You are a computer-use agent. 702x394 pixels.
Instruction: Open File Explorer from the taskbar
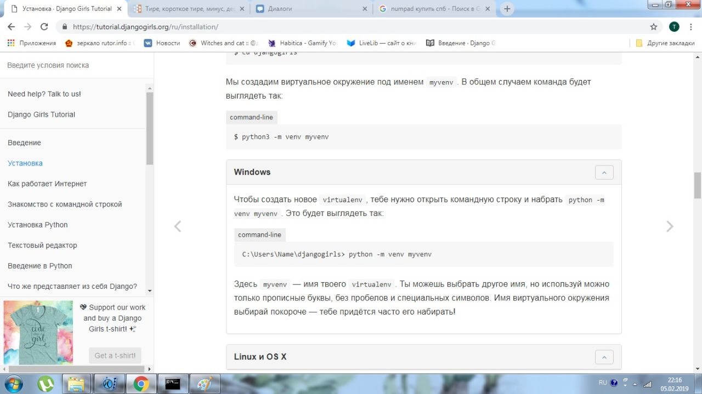[x=77, y=384]
